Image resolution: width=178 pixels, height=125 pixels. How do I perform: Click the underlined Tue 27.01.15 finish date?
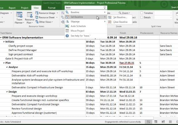[127, 63]
